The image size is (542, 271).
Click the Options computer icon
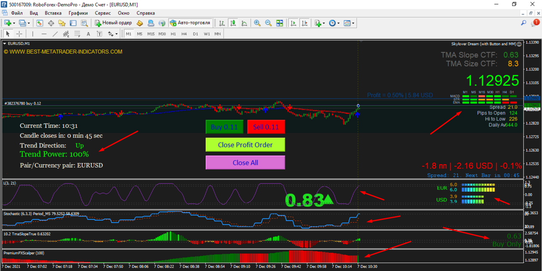[151, 23]
